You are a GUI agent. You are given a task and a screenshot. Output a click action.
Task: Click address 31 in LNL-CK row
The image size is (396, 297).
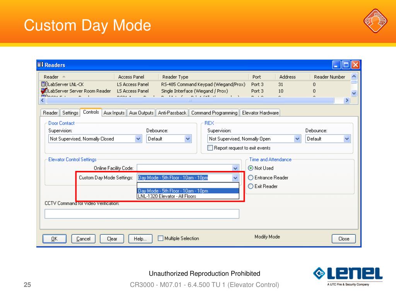click(x=281, y=84)
